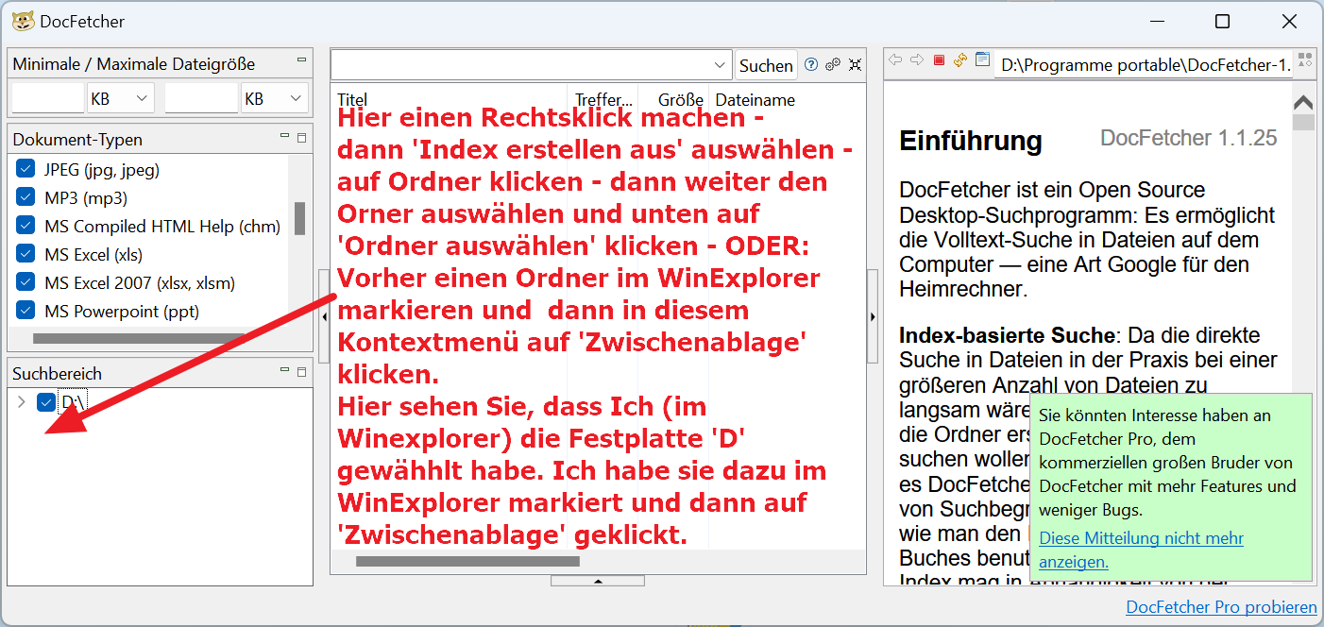Open the search field history dropdown

coord(718,65)
